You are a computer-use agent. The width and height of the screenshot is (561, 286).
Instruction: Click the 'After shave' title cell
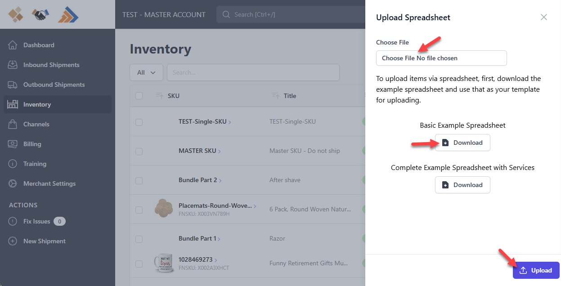[x=285, y=180]
